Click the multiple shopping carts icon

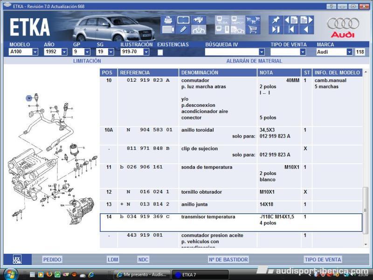point(253,20)
